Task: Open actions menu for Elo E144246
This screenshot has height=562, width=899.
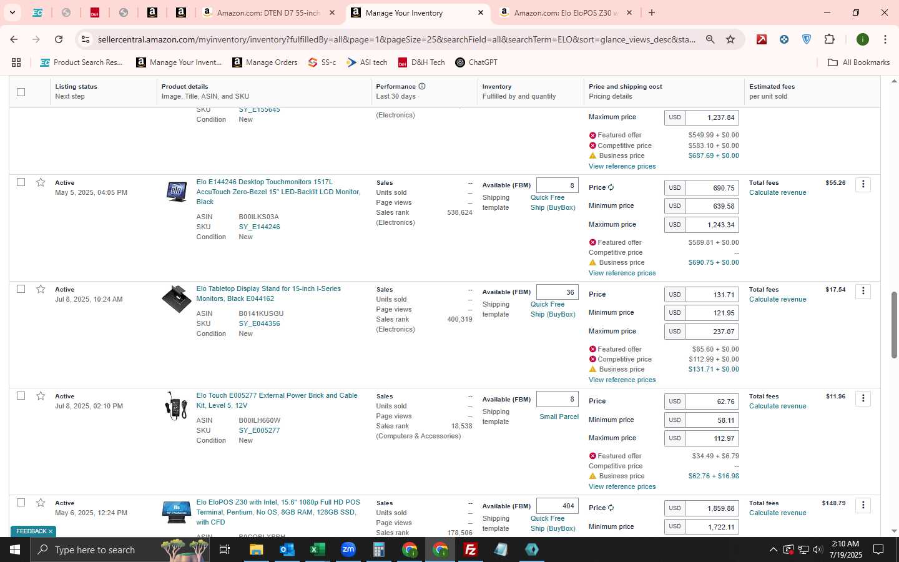Action: coord(863,184)
